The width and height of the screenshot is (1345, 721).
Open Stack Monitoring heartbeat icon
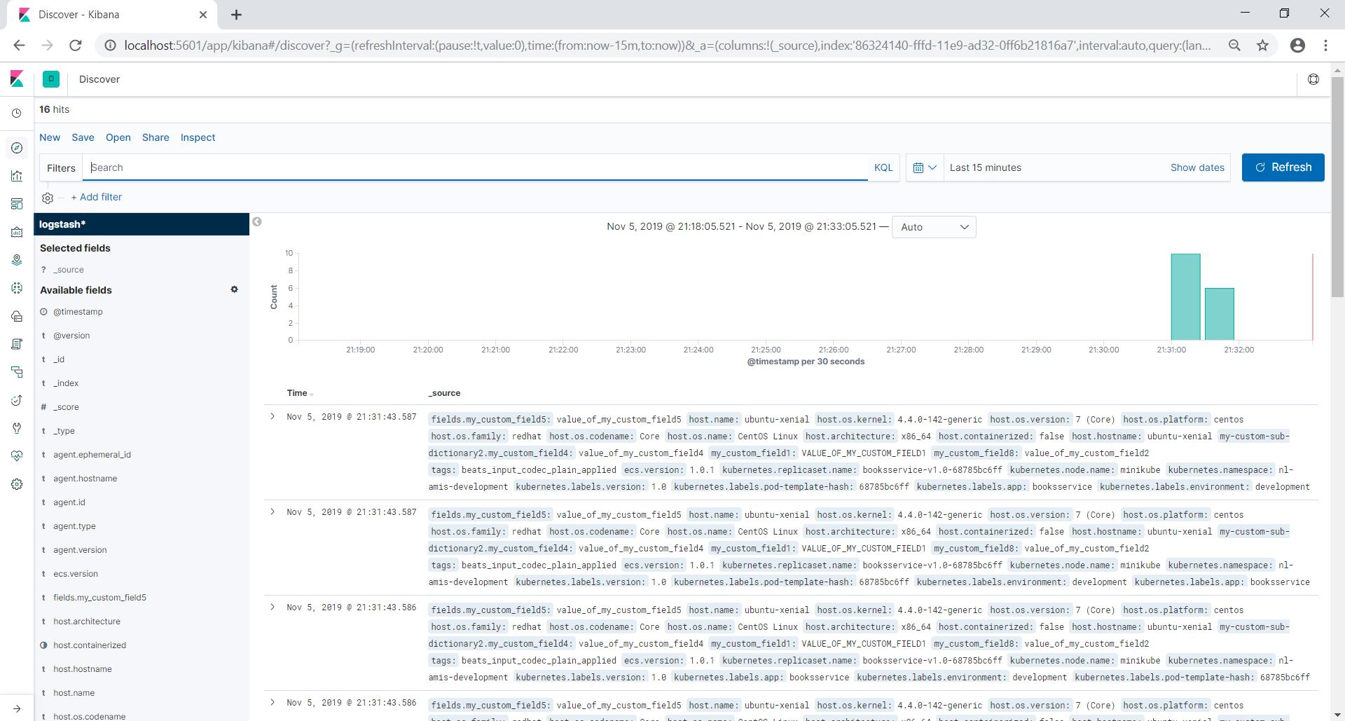(17, 456)
